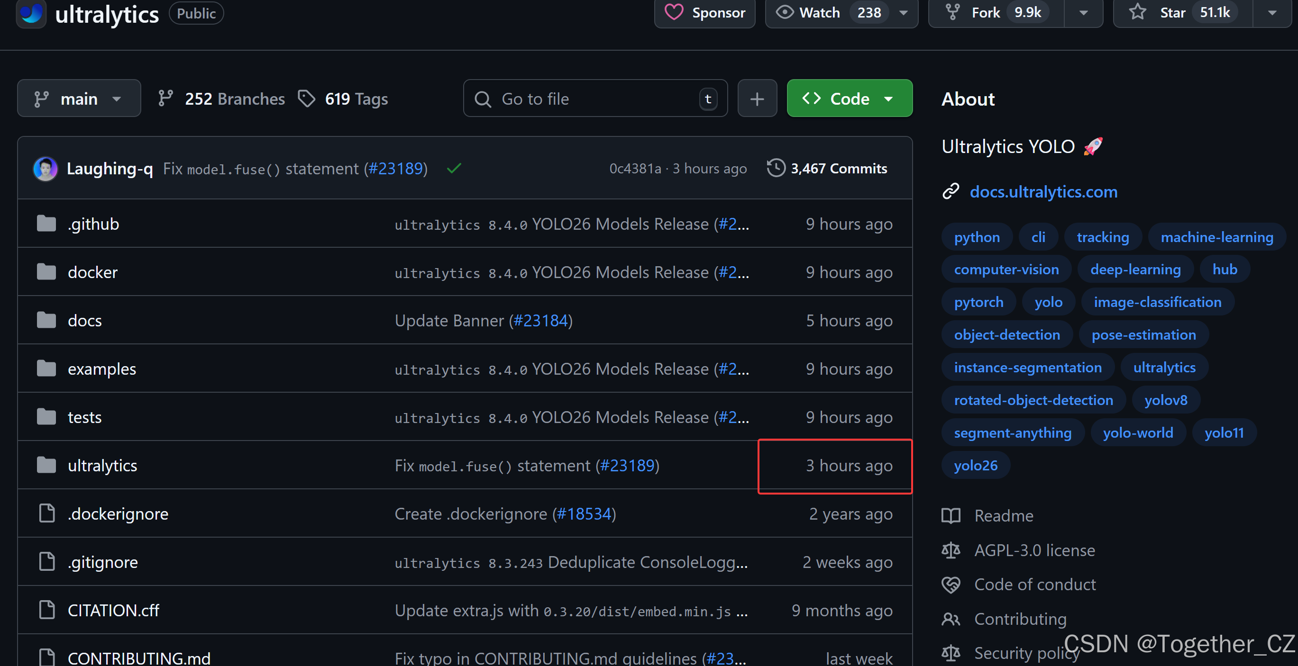Image resolution: width=1298 pixels, height=666 pixels.
Task: Open the AGPL-3.0 license link
Action: pos(1034,550)
